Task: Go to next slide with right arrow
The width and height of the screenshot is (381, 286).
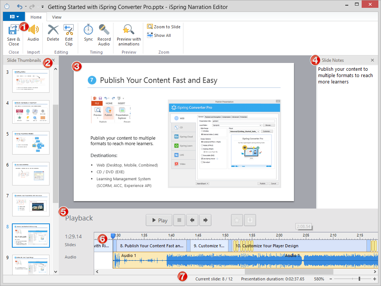Action: tap(205, 220)
